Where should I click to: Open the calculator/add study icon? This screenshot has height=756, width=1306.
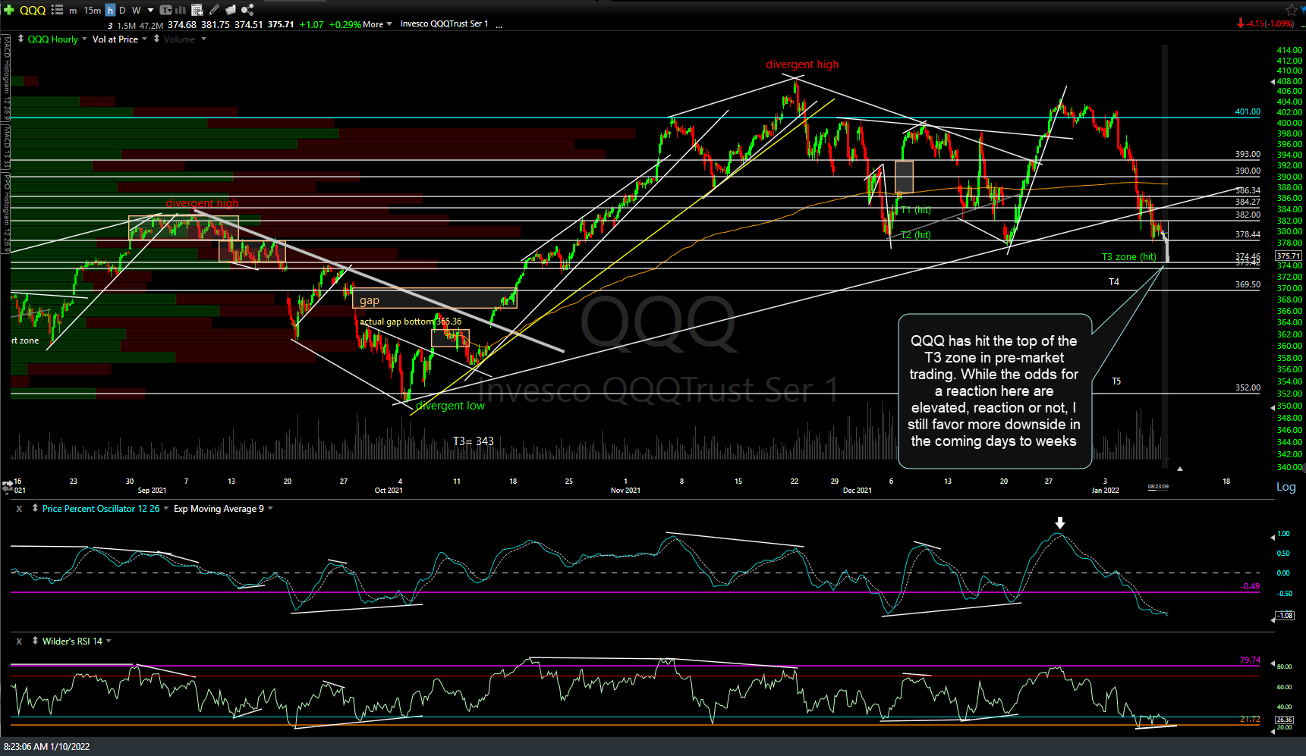197,10
